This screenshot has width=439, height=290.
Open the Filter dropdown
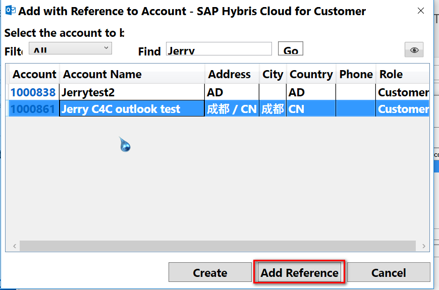click(70, 48)
